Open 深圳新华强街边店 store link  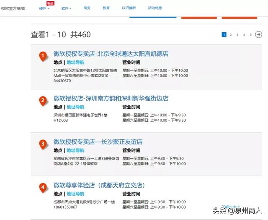coord(111,98)
